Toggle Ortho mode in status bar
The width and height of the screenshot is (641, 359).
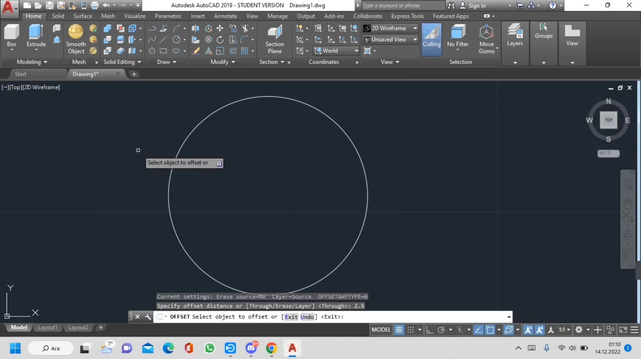pyautogui.click(x=430, y=330)
